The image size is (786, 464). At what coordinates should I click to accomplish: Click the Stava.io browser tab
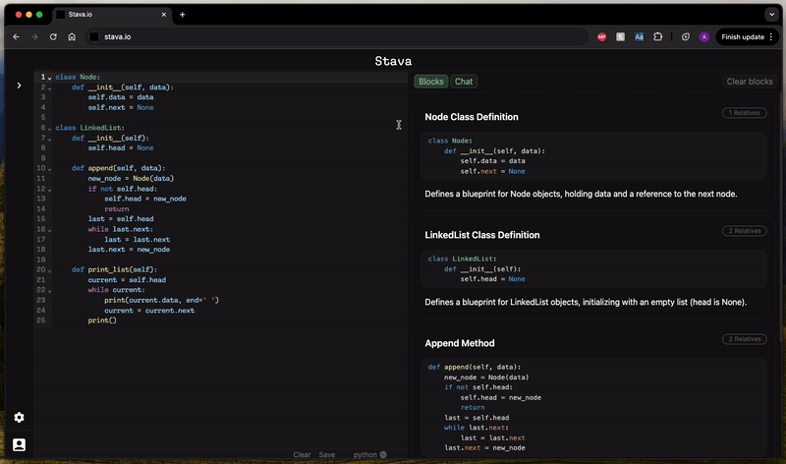click(x=111, y=15)
